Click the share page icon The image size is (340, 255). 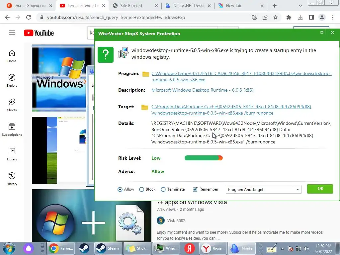(x=265, y=17)
